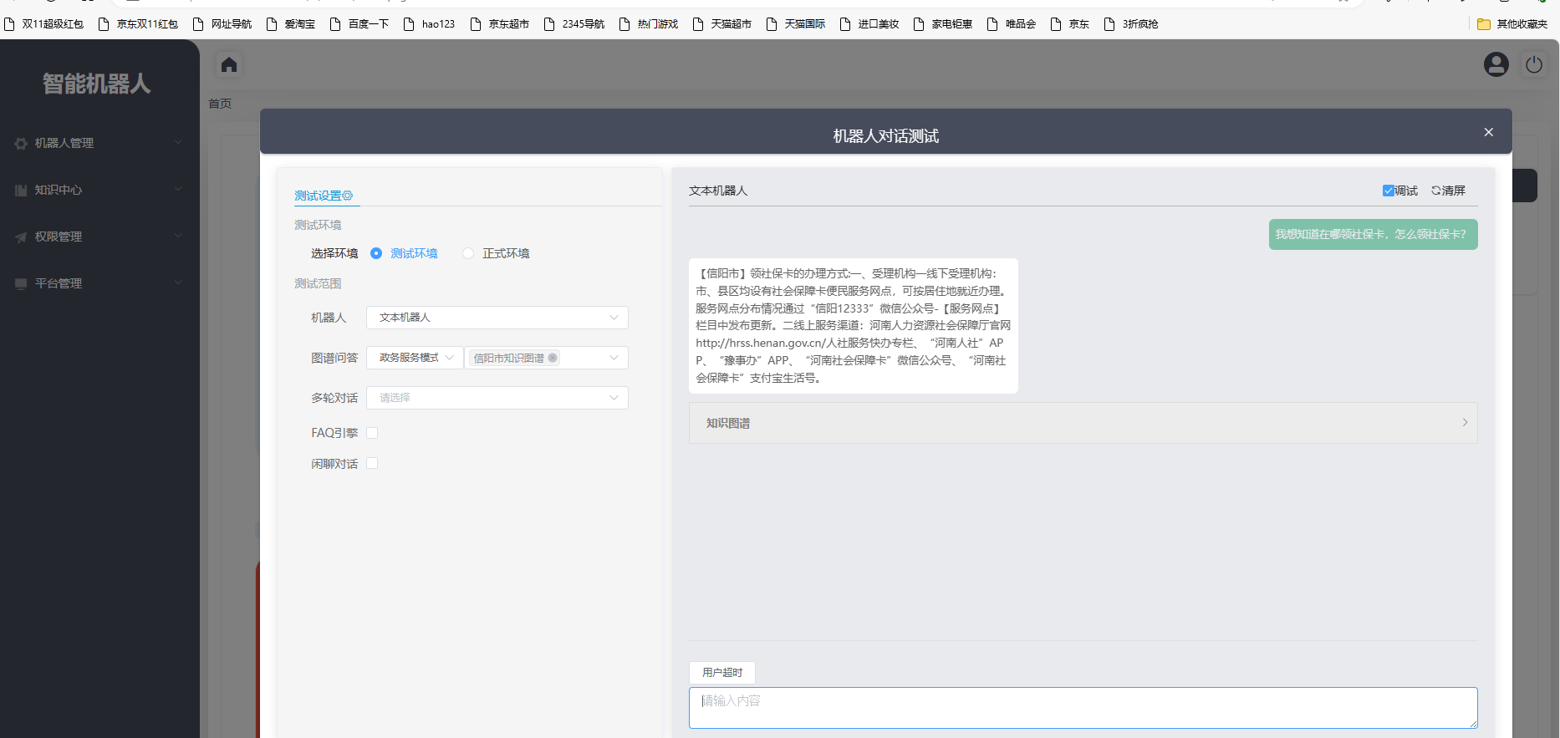Open the 3折疯抢 bookmark
Viewport: 1560px width, 738px height.
[1131, 24]
